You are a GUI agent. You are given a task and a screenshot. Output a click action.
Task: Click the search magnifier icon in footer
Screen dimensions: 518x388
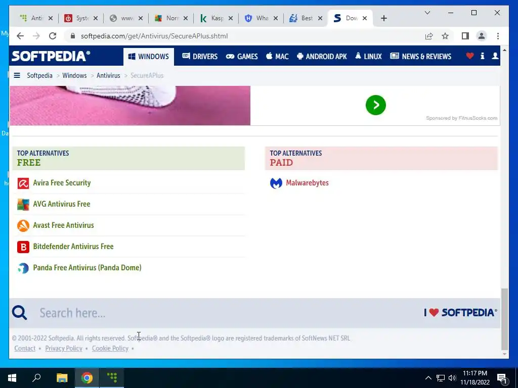click(x=20, y=312)
